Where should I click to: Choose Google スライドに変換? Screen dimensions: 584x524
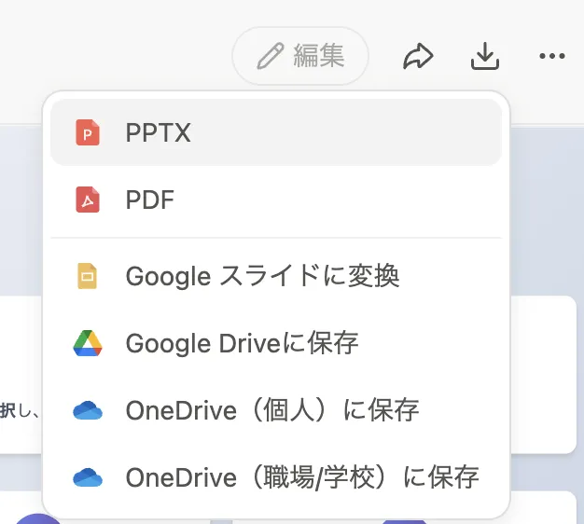click(x=276, y=276)
